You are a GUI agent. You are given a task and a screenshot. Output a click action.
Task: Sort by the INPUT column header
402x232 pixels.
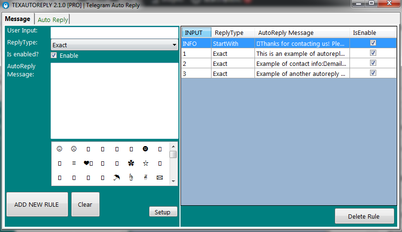click(196, 32)
